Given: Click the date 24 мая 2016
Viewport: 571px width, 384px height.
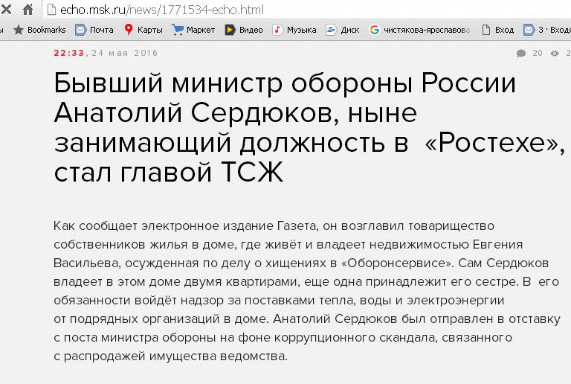Looking at the screenshot, I should pyautogui.click(x=125, y=53).
